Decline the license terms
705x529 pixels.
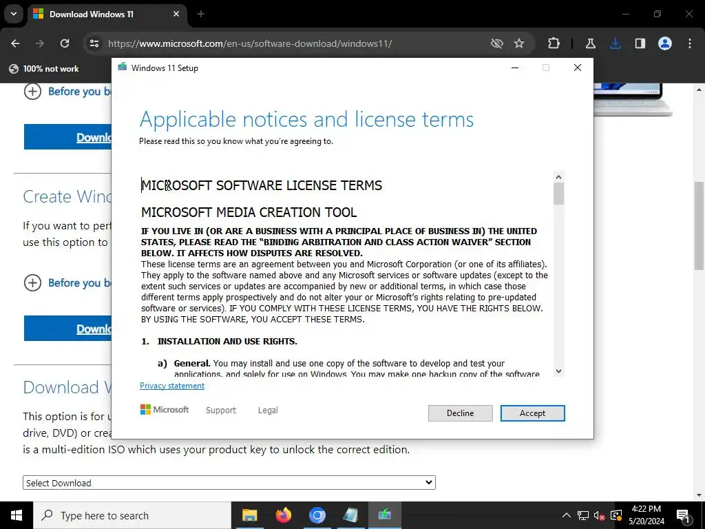[460, 413]
